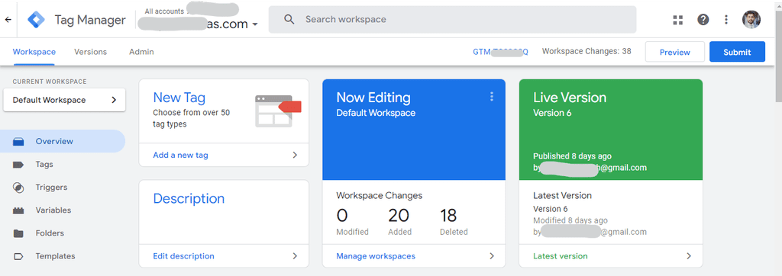Open the help question mark icon

click(703, 19)
